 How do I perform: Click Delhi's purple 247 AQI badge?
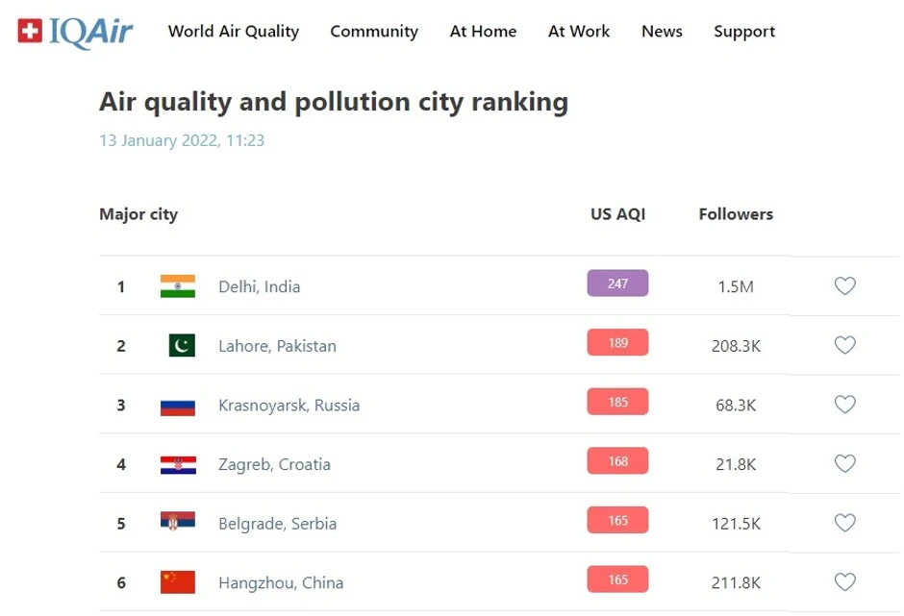616,283
